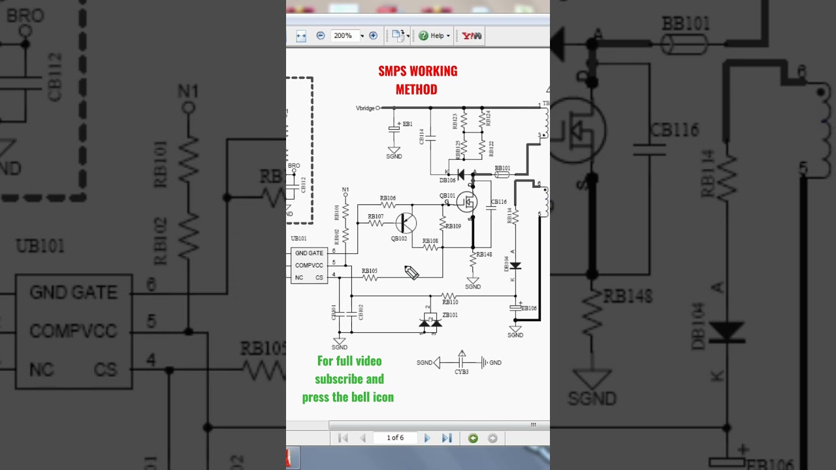Click the '1 of 6' page number field

click(395, 438)
